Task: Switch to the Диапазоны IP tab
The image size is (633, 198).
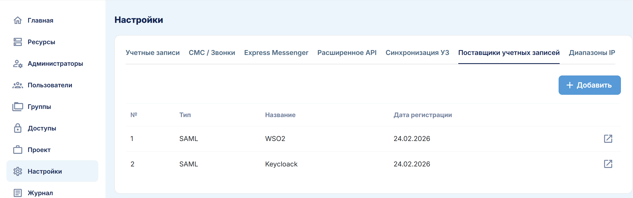Action: tap(592, 53)
